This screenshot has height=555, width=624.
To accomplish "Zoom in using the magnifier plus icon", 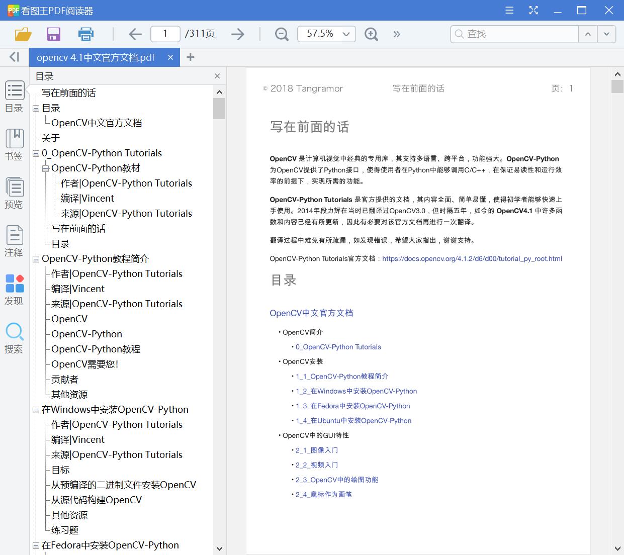I will (x=371, y=34).
